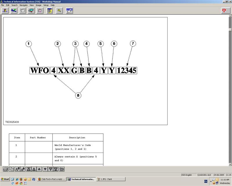Switch to 1.JPG - Paint taskbar button
Screen dimensions: 232x186
tap(111, 179)
